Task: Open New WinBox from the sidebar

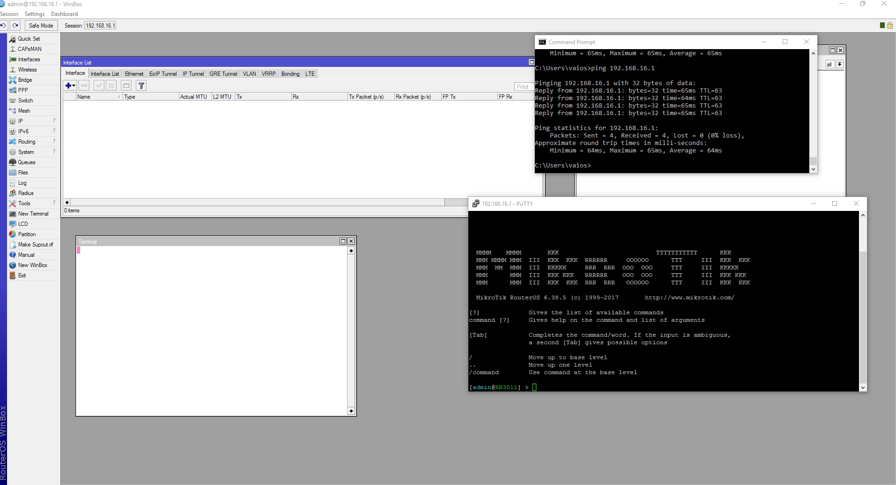Action: pyautogui.click(x=34, y=265)
